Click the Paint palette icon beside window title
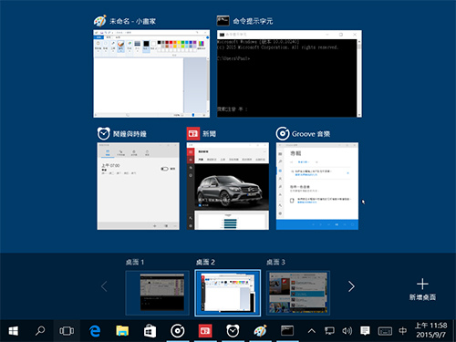Viewport: 456px width, 342px height. point(99,21)
